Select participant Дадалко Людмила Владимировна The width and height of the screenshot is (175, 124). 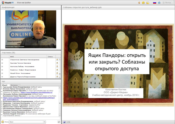23,77
